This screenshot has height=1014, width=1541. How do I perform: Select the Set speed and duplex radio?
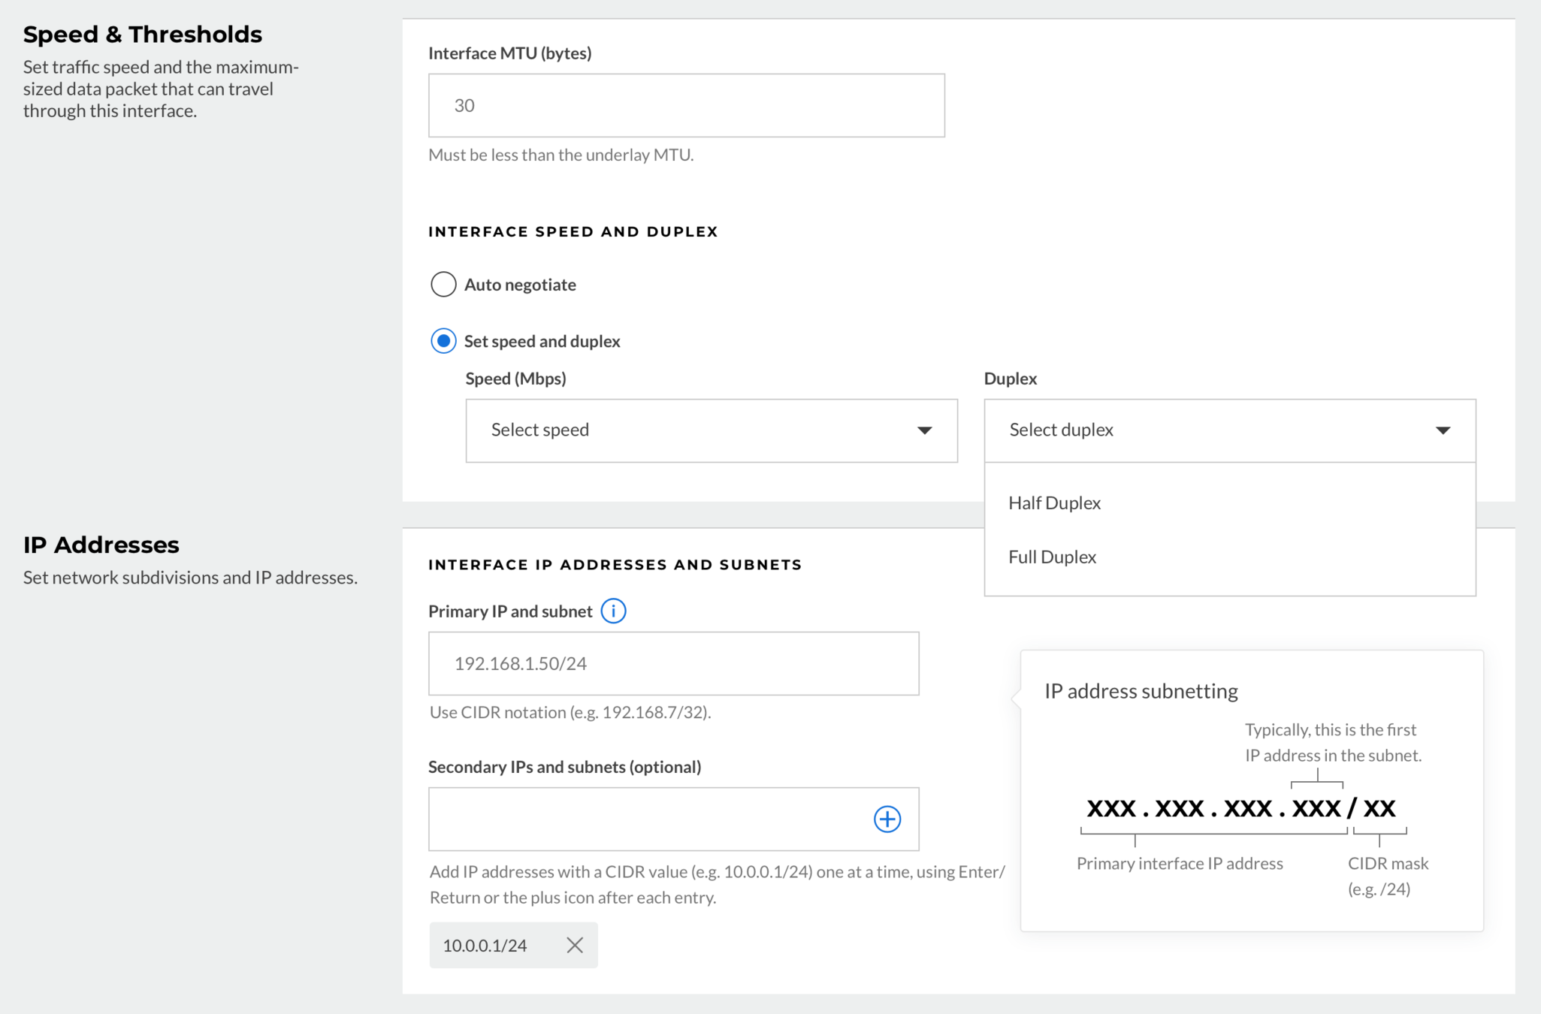pyautogui.click(x=443, y=341)
